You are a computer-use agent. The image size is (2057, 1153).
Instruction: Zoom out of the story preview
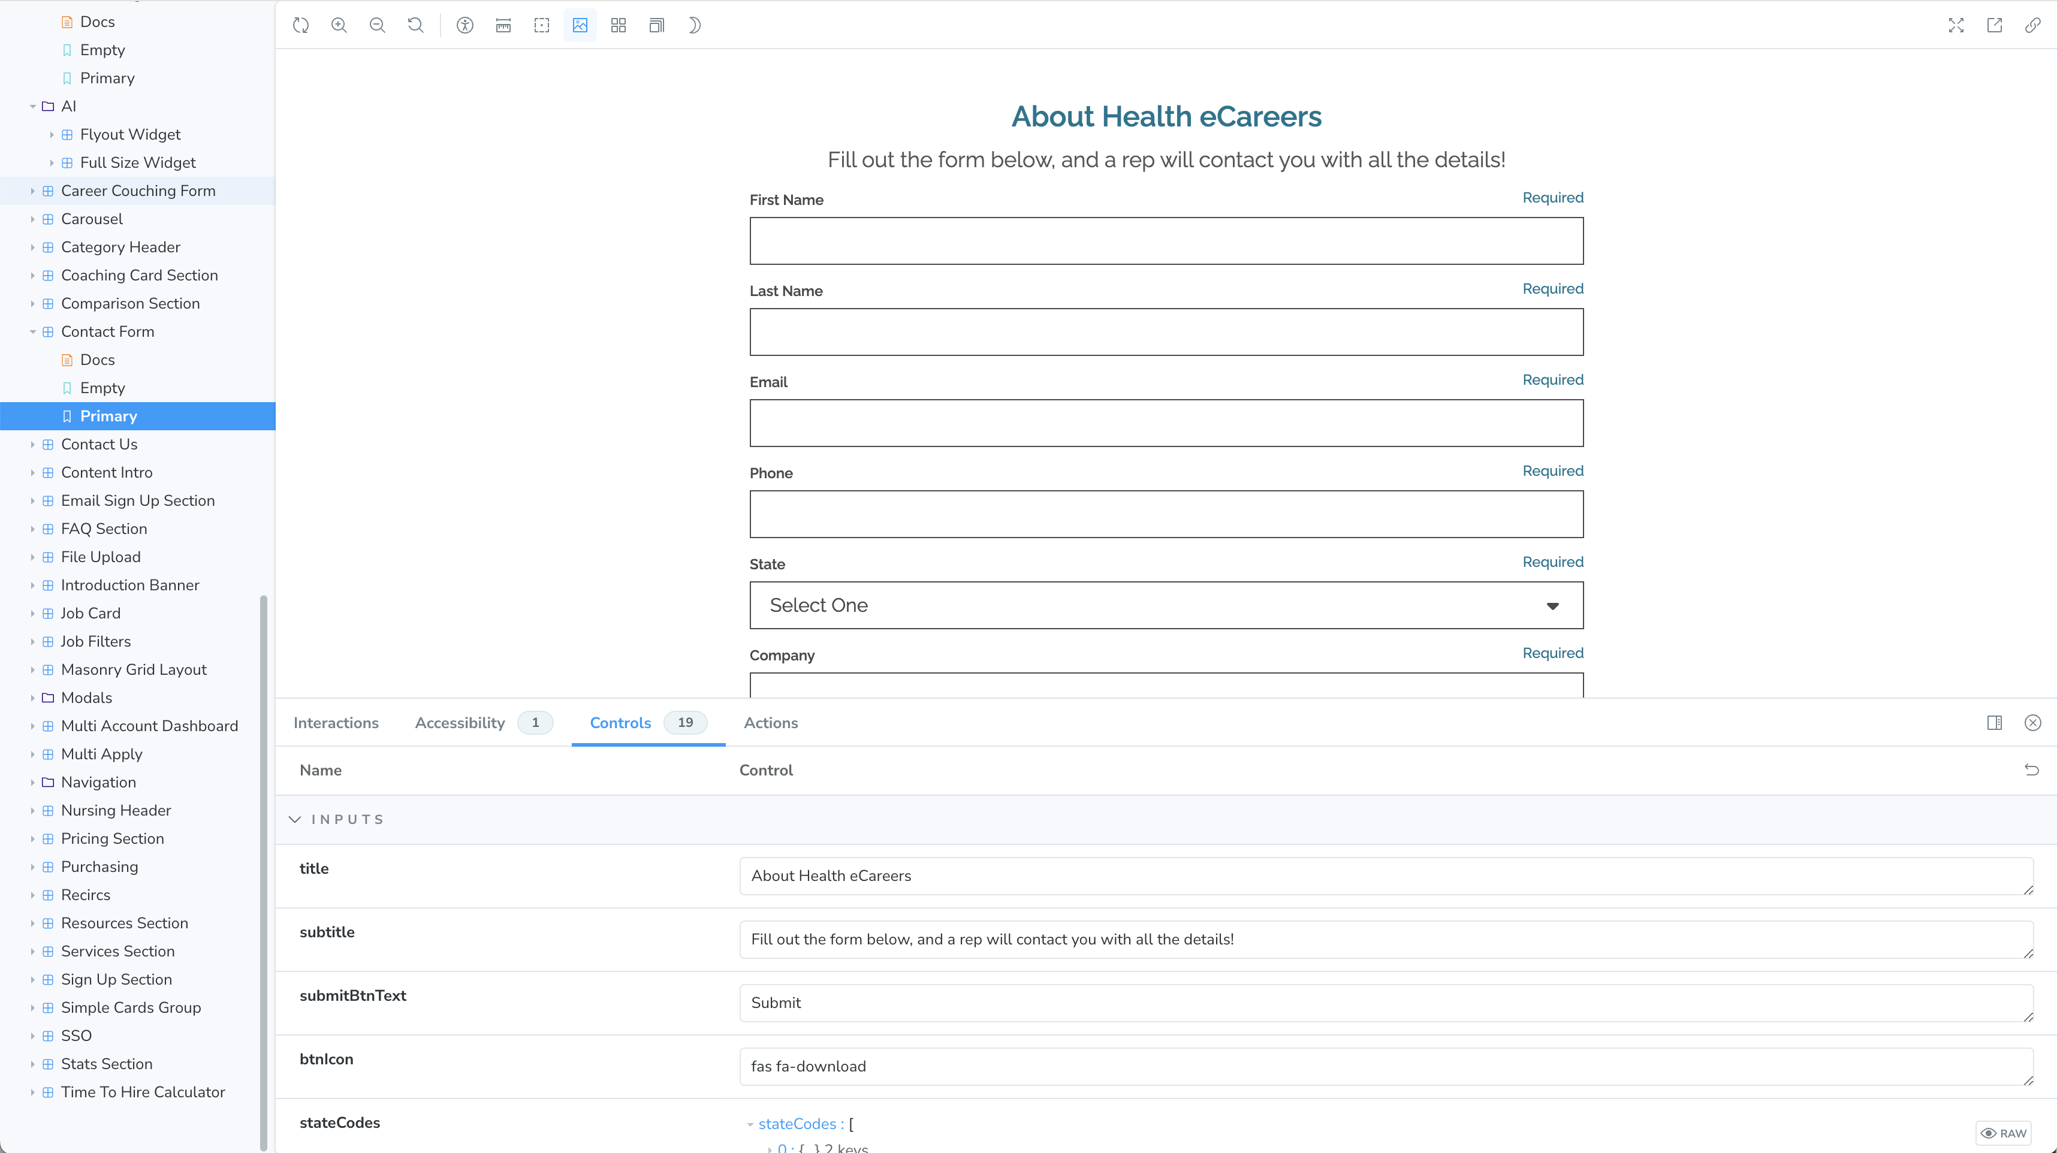[377, 26]
